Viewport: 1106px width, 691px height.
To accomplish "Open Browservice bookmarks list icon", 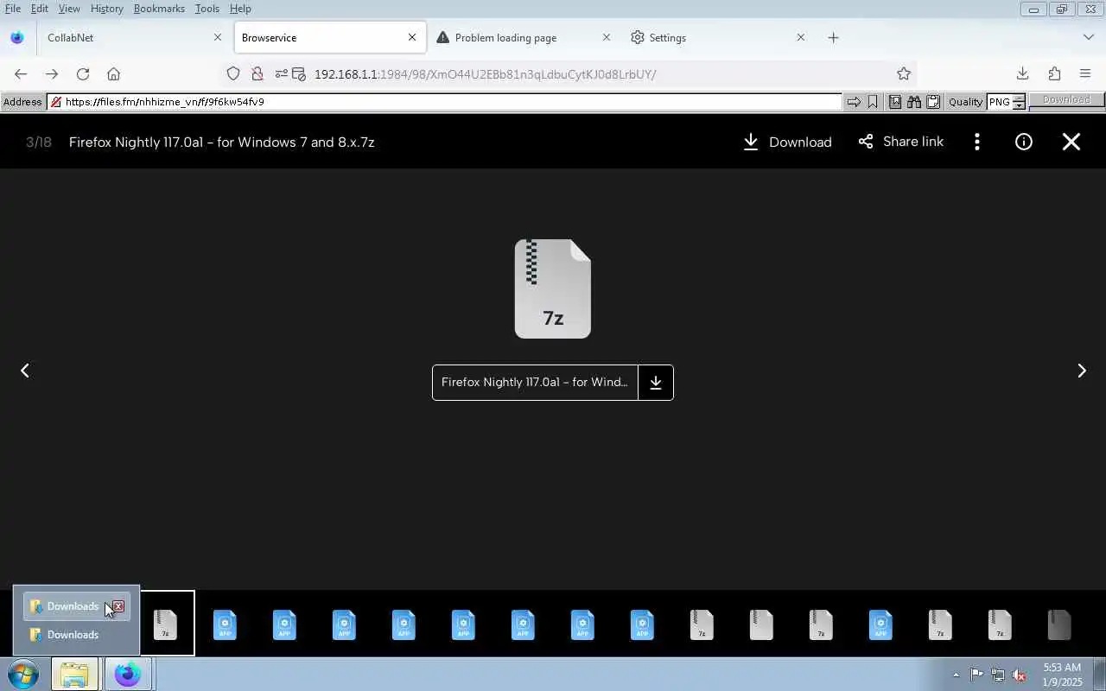I will coord(894,102).
